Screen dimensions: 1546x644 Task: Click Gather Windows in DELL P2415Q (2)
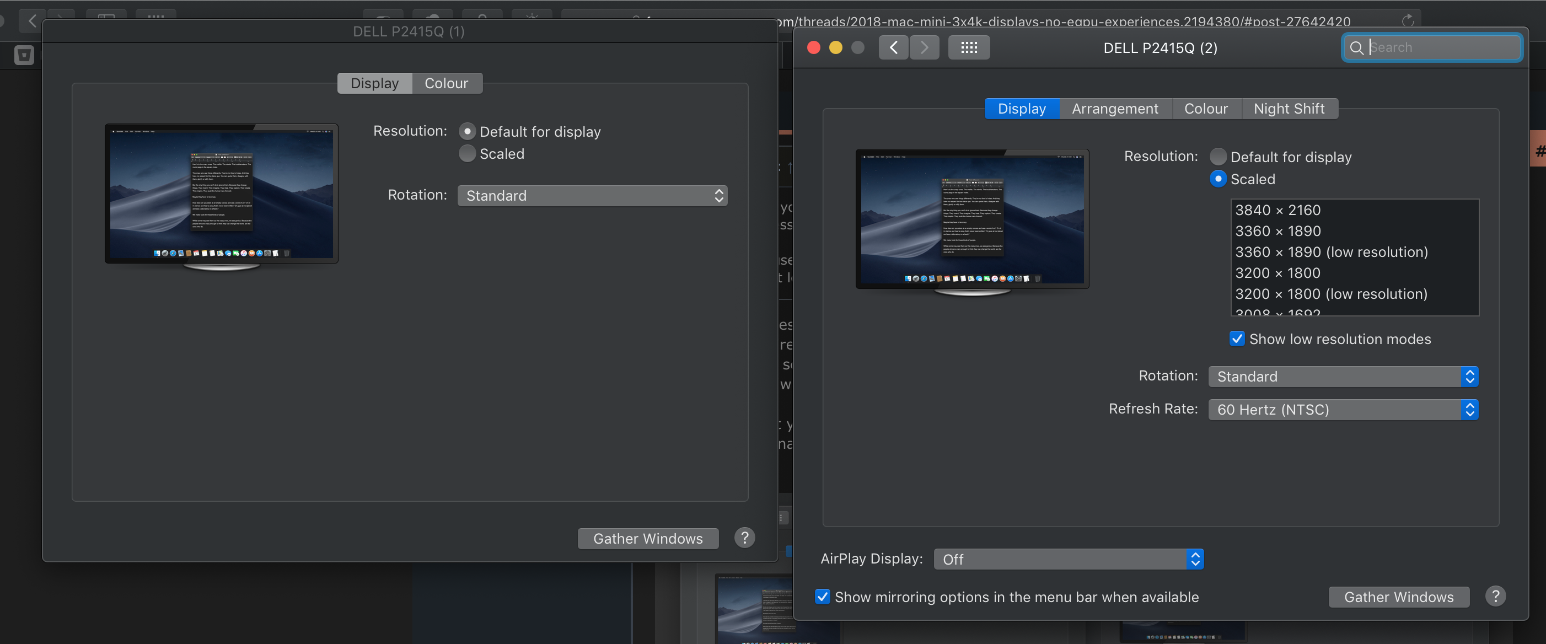click(x=1398, y=597)
